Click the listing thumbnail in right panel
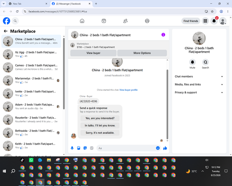Viewport: 232px width, 186px height. point(199,39)
